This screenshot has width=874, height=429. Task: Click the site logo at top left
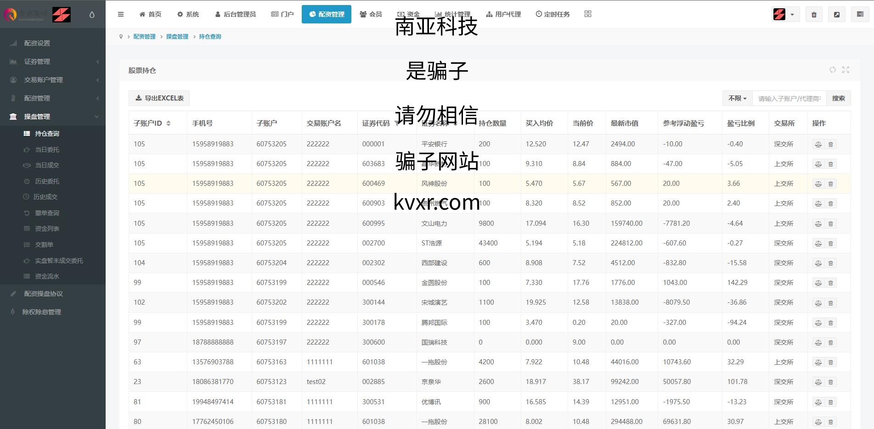pyautogui.click(x=37, y=15)
